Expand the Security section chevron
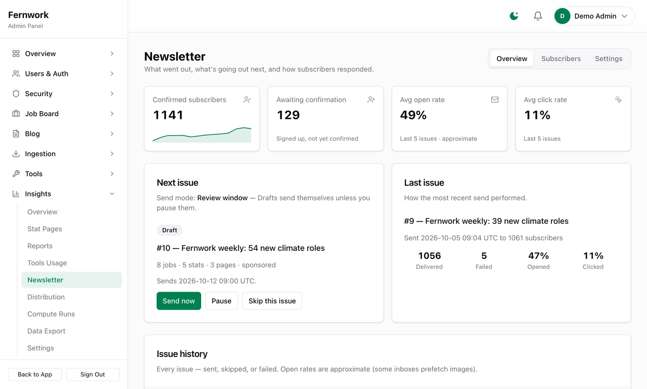The height and width of the screenshot is (389, 647). click(112, 94)
